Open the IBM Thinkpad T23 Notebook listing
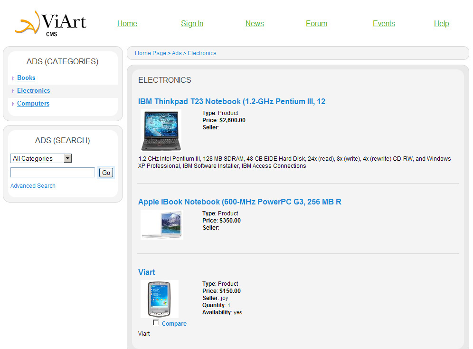 click(232, 101)
